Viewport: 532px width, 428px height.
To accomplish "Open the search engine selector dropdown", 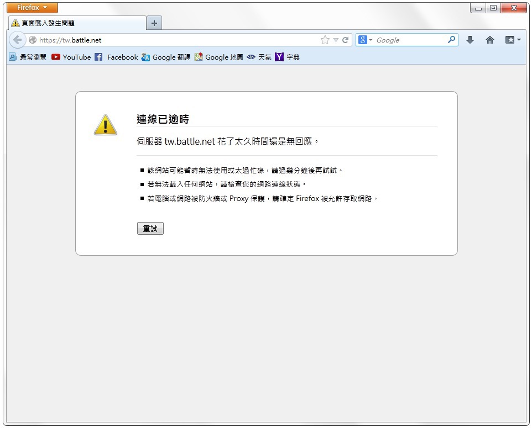I will point(365,40).
